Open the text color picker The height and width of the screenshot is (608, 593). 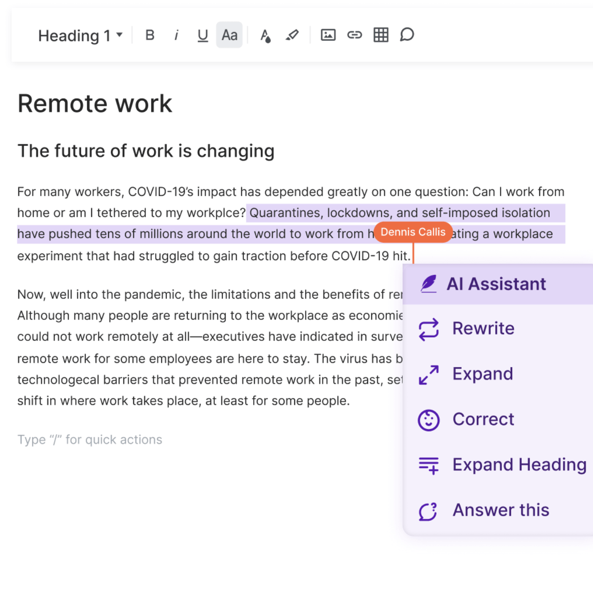click(x=265, y=36)
